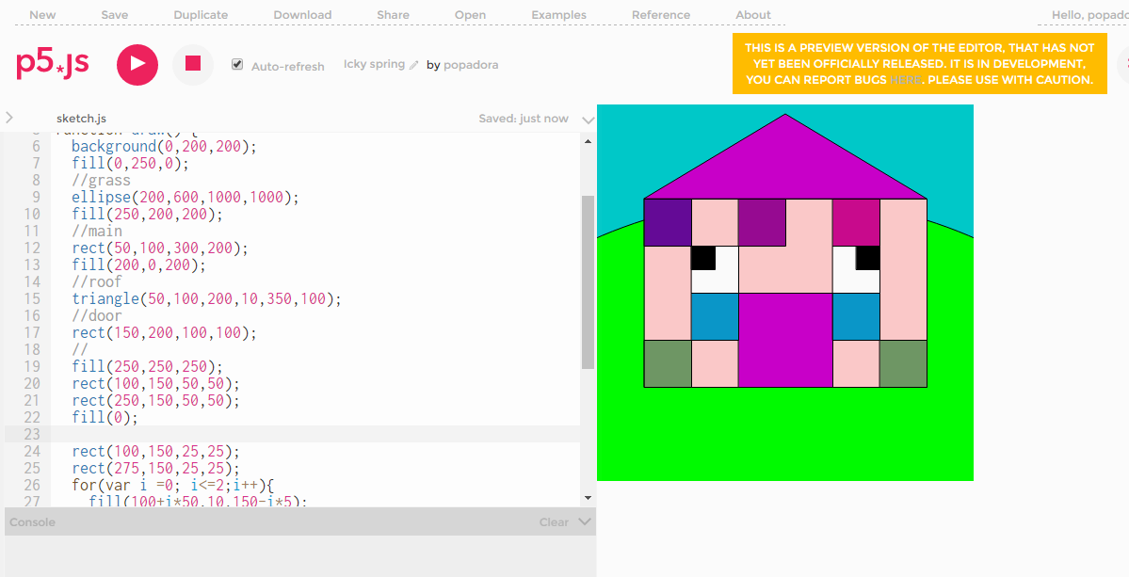Toggle the Auto-refresh checkbox
1129x577 pixels.
pyautogui.click(x=237, y=65)
